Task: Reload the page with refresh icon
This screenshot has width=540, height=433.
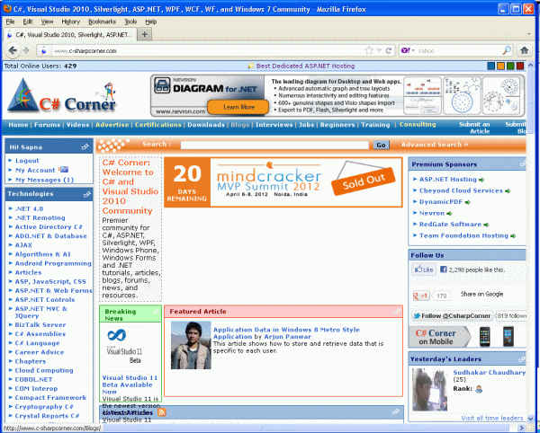Action: click(x=389, y=50)
